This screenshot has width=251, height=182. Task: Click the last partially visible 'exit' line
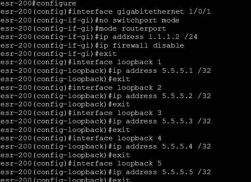click(x=121, y=180)
